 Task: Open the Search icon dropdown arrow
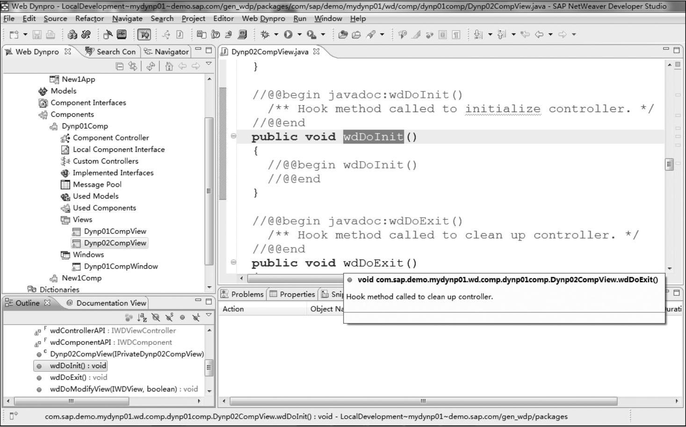382,35
